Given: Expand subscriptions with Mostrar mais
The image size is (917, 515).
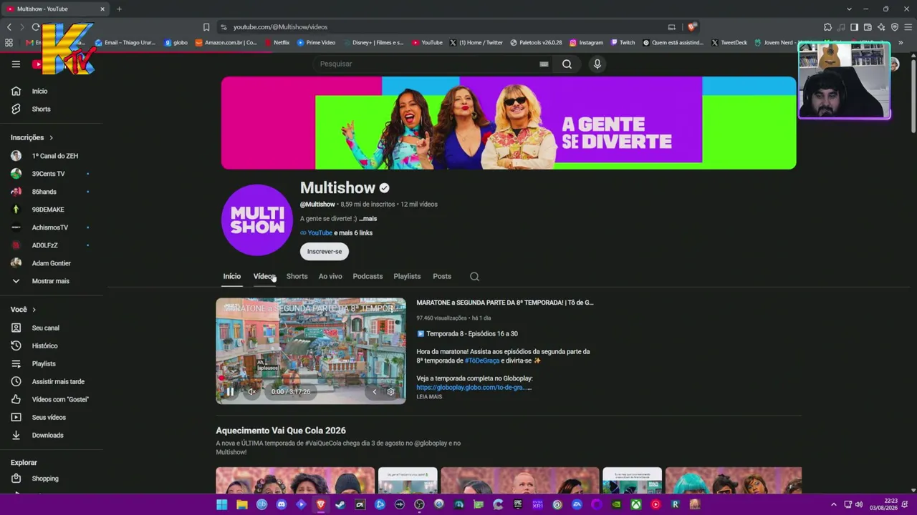Looking at the screenshot, I should (52, 281).
